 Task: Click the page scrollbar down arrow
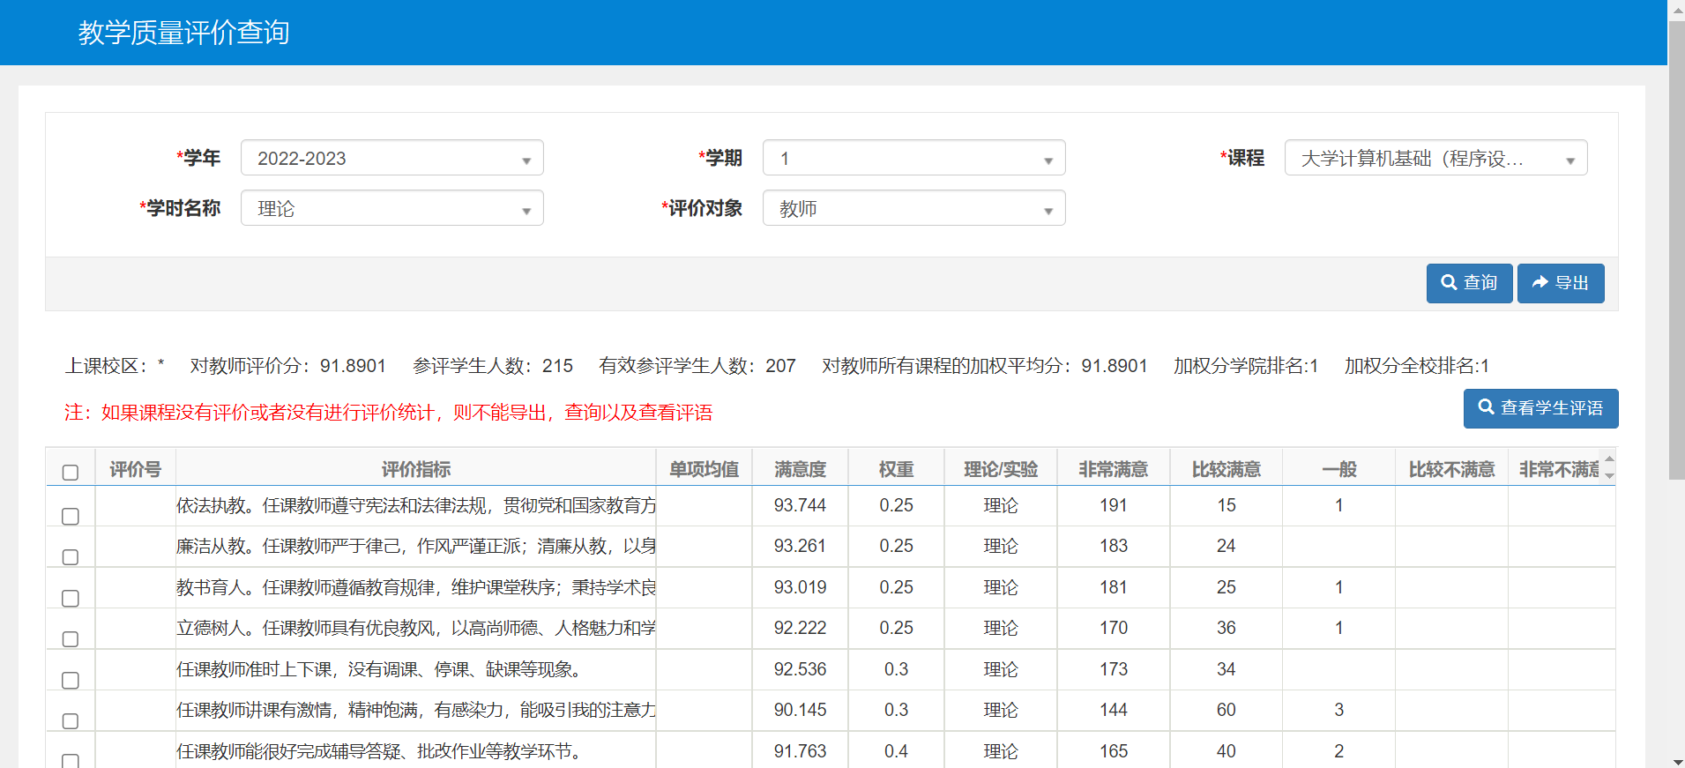pyautogui.click(x=1676, y=761)
